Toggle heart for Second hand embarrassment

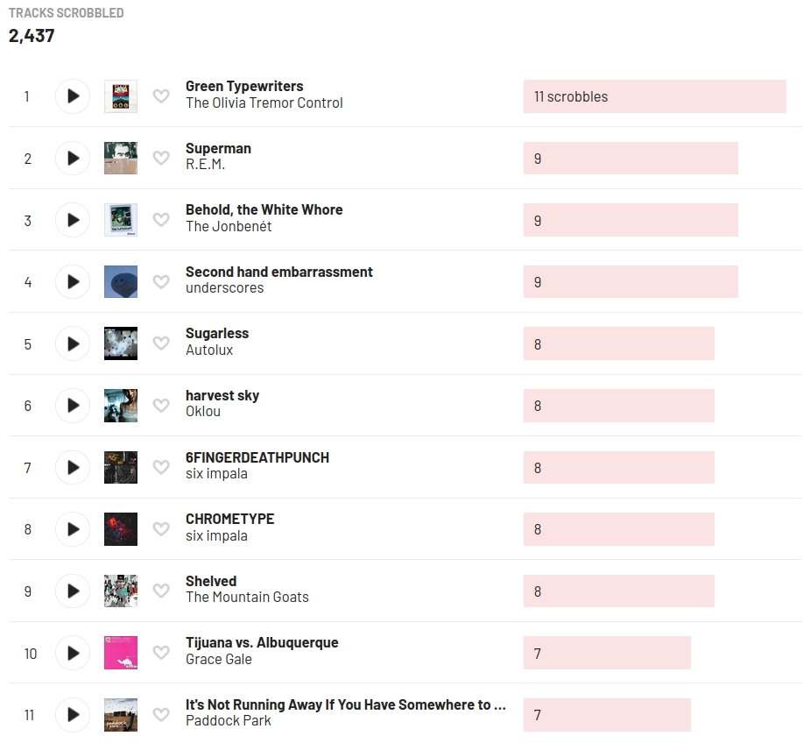pos(161,282)
